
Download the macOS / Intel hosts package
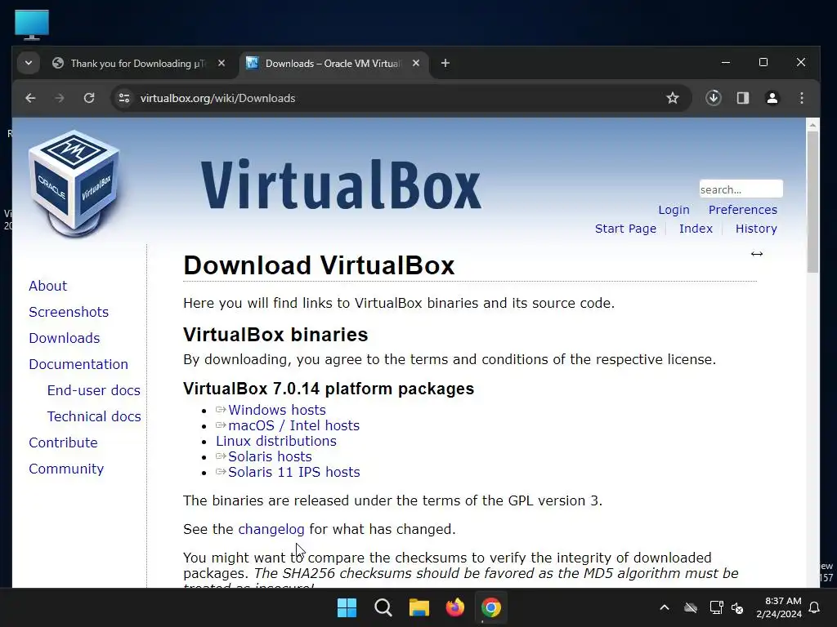tap(293, 425)
